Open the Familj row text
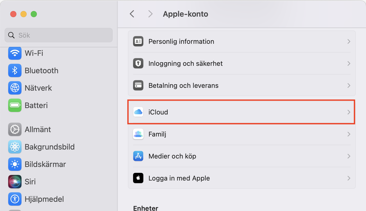366x211 pixels. (x=157, y=134)
